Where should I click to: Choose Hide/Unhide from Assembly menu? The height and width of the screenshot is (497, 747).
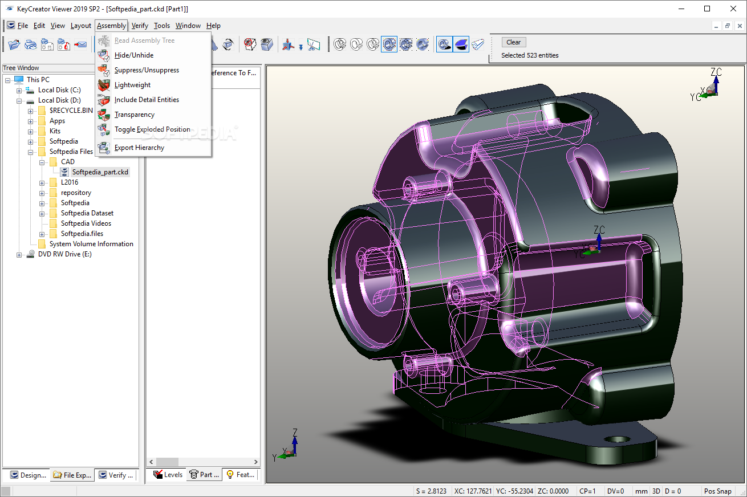(x=153, y=55)
